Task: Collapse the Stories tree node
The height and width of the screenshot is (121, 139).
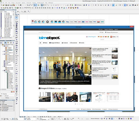Action: pos(3,46)
